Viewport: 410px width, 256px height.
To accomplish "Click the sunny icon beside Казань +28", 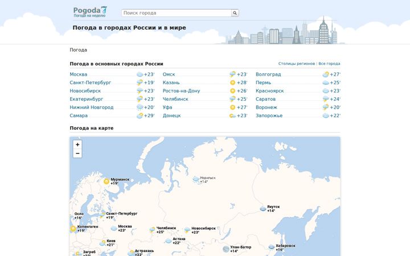I will point(233,82).
